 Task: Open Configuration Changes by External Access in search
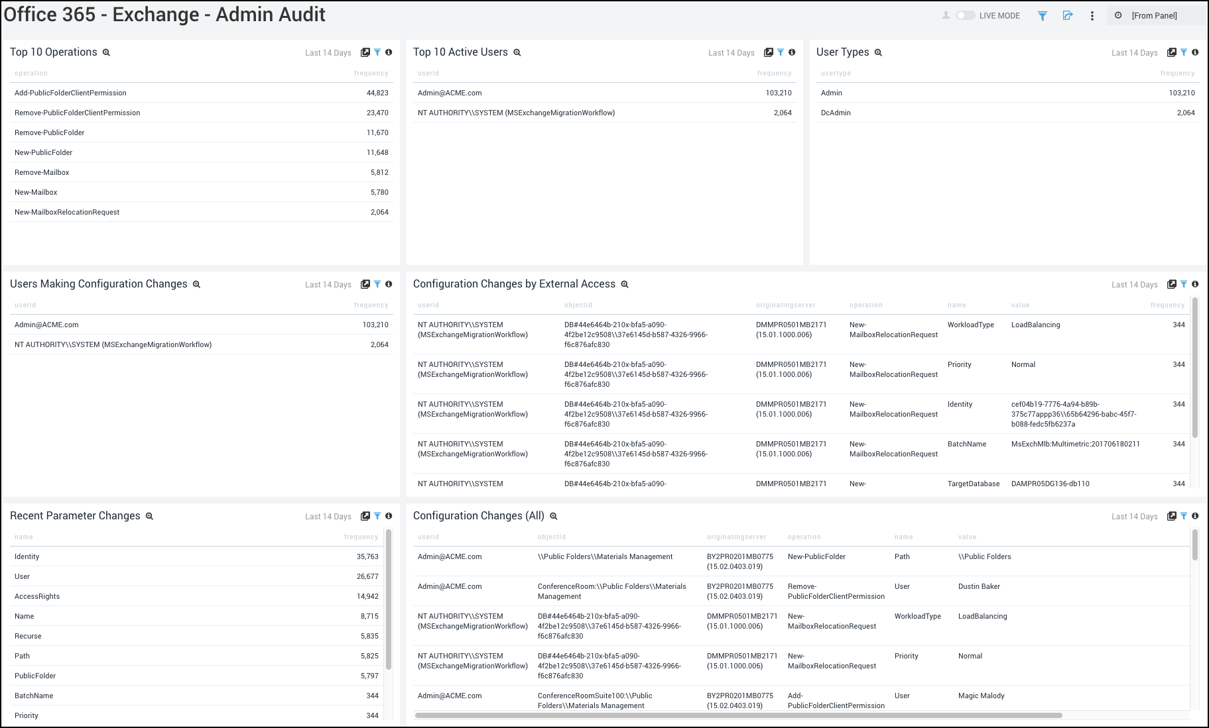click(625, 284)
